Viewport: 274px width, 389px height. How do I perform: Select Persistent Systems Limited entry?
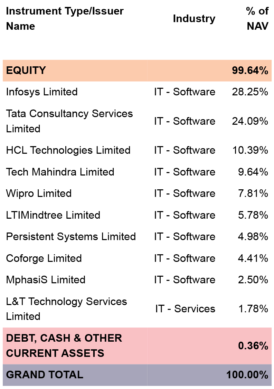[71, 237]
